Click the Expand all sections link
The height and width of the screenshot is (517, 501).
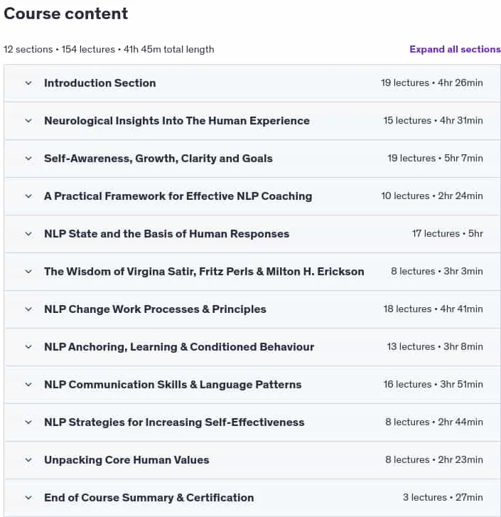(455, 50)
